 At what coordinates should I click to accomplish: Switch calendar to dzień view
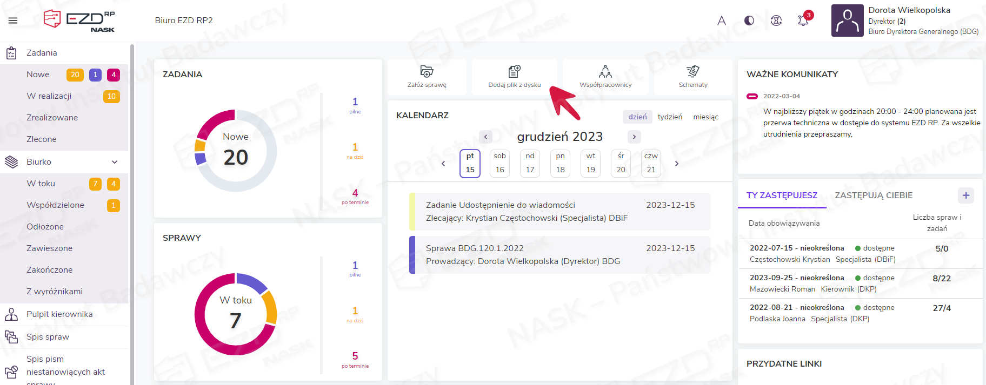point(637,117)
